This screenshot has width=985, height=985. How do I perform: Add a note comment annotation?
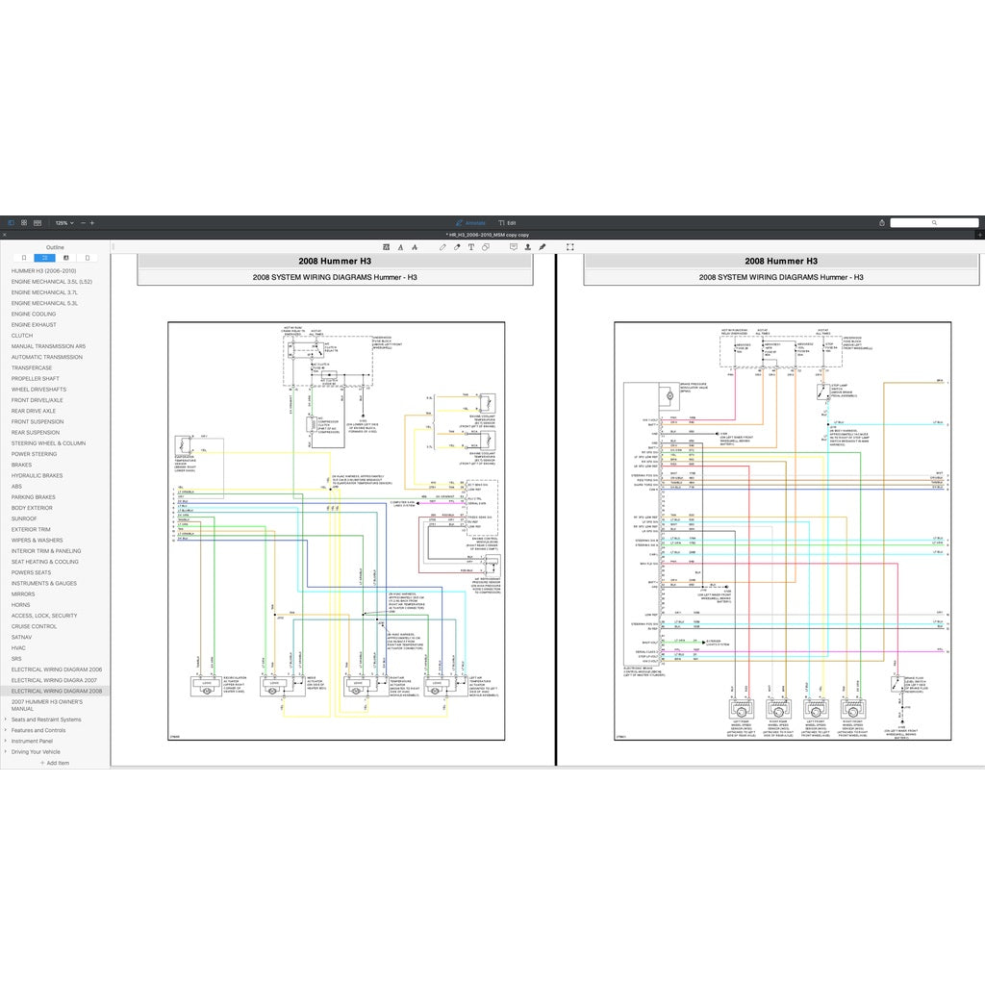[514, 247]
